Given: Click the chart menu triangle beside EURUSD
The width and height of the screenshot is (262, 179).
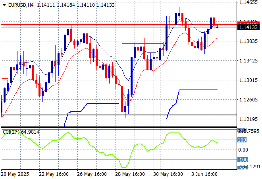Looking at the screenshot, I should click(x=4, y=4).
